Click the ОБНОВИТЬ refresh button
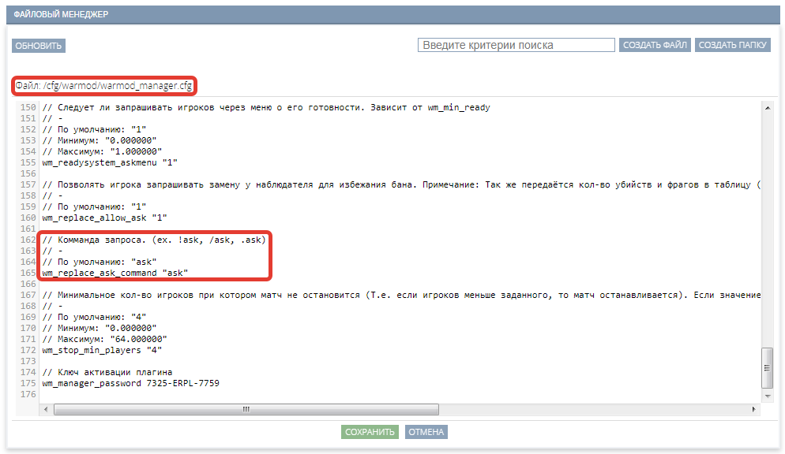This screenshot has height=454, width=785. [x=39, y=46]
